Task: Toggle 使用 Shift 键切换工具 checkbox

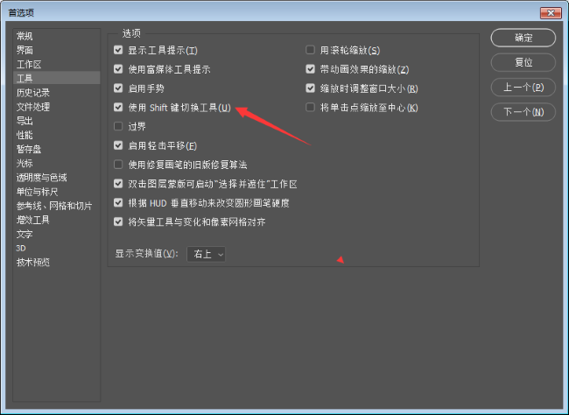Action: (x=118, y=107)
